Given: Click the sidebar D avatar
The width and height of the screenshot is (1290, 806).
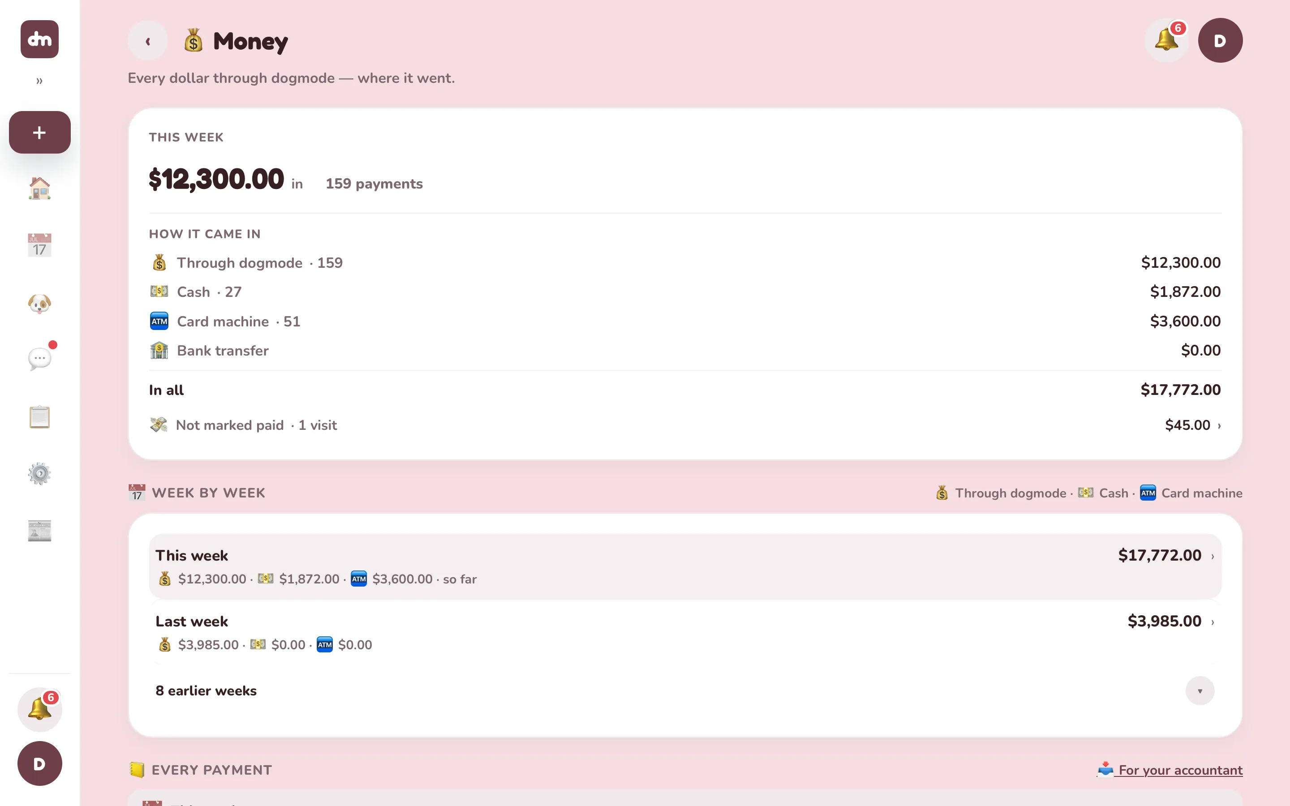Looking at the screenshot, I should [x=39, y=763].
